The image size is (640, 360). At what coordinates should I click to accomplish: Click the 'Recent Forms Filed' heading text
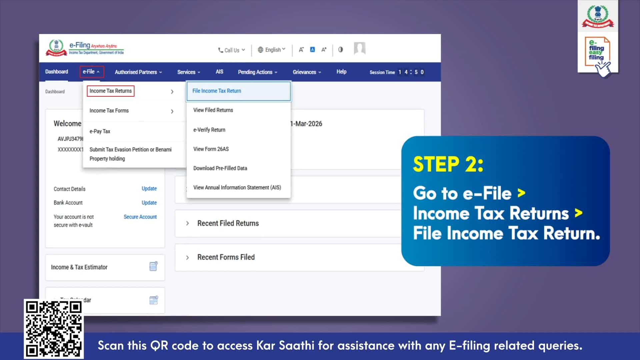coord(226,257)
